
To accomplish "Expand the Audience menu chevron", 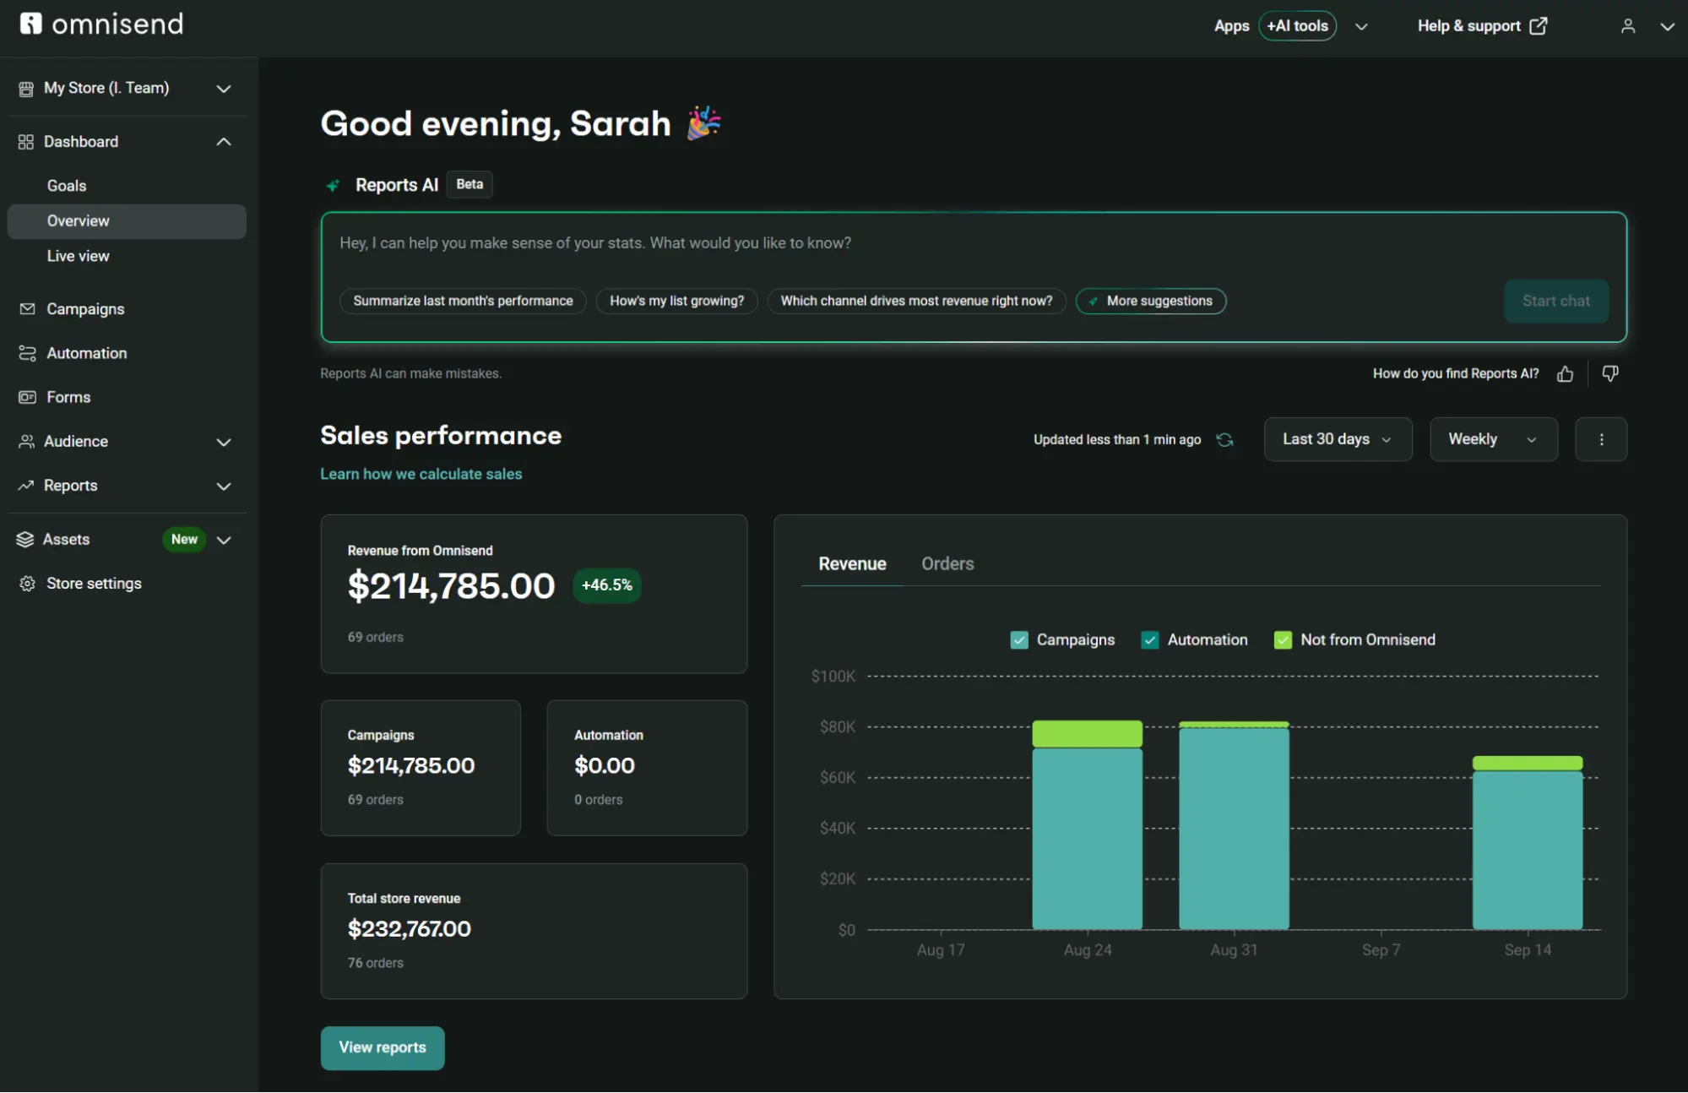I will coord(224,442).
